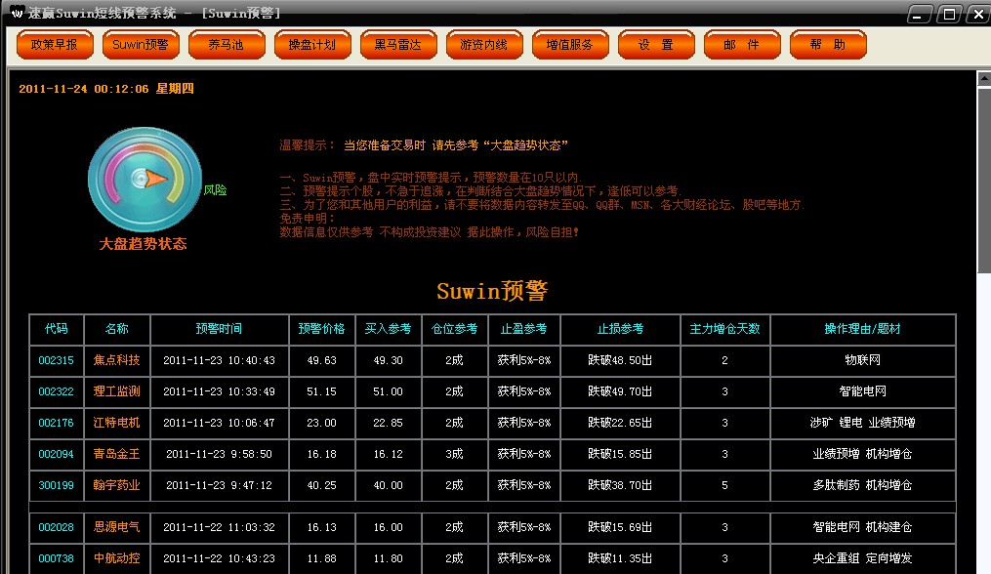Viewport: 991px width, 574px height.
Task: Click stock code 300199 link
Action: 57,485
